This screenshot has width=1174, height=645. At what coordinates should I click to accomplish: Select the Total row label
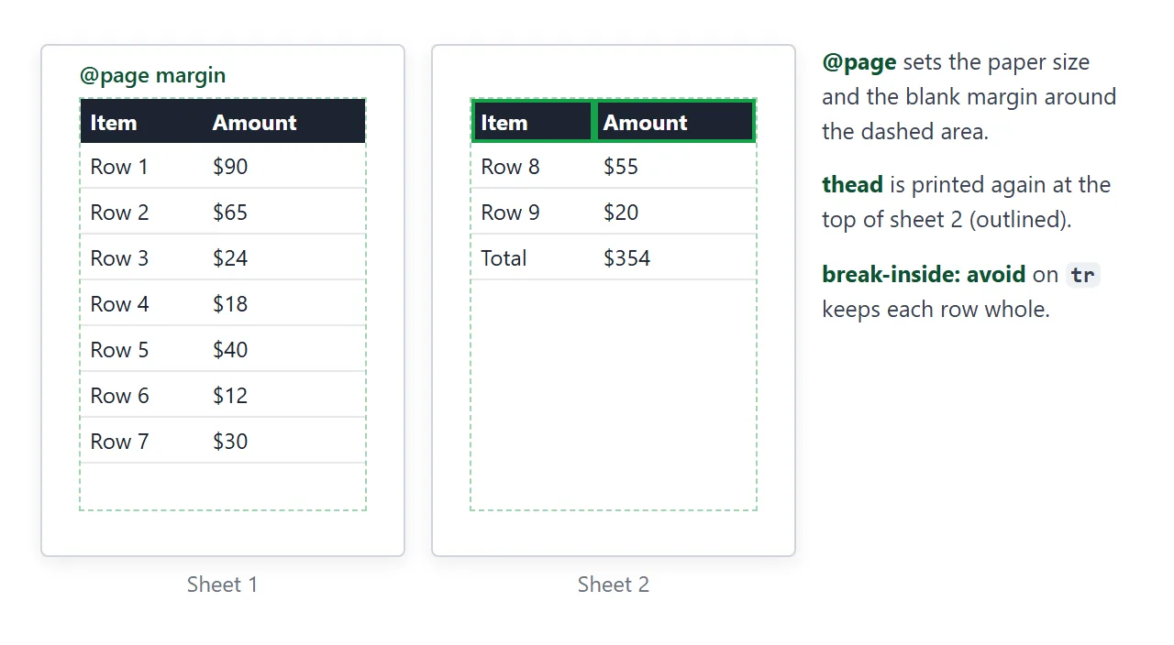533,257
